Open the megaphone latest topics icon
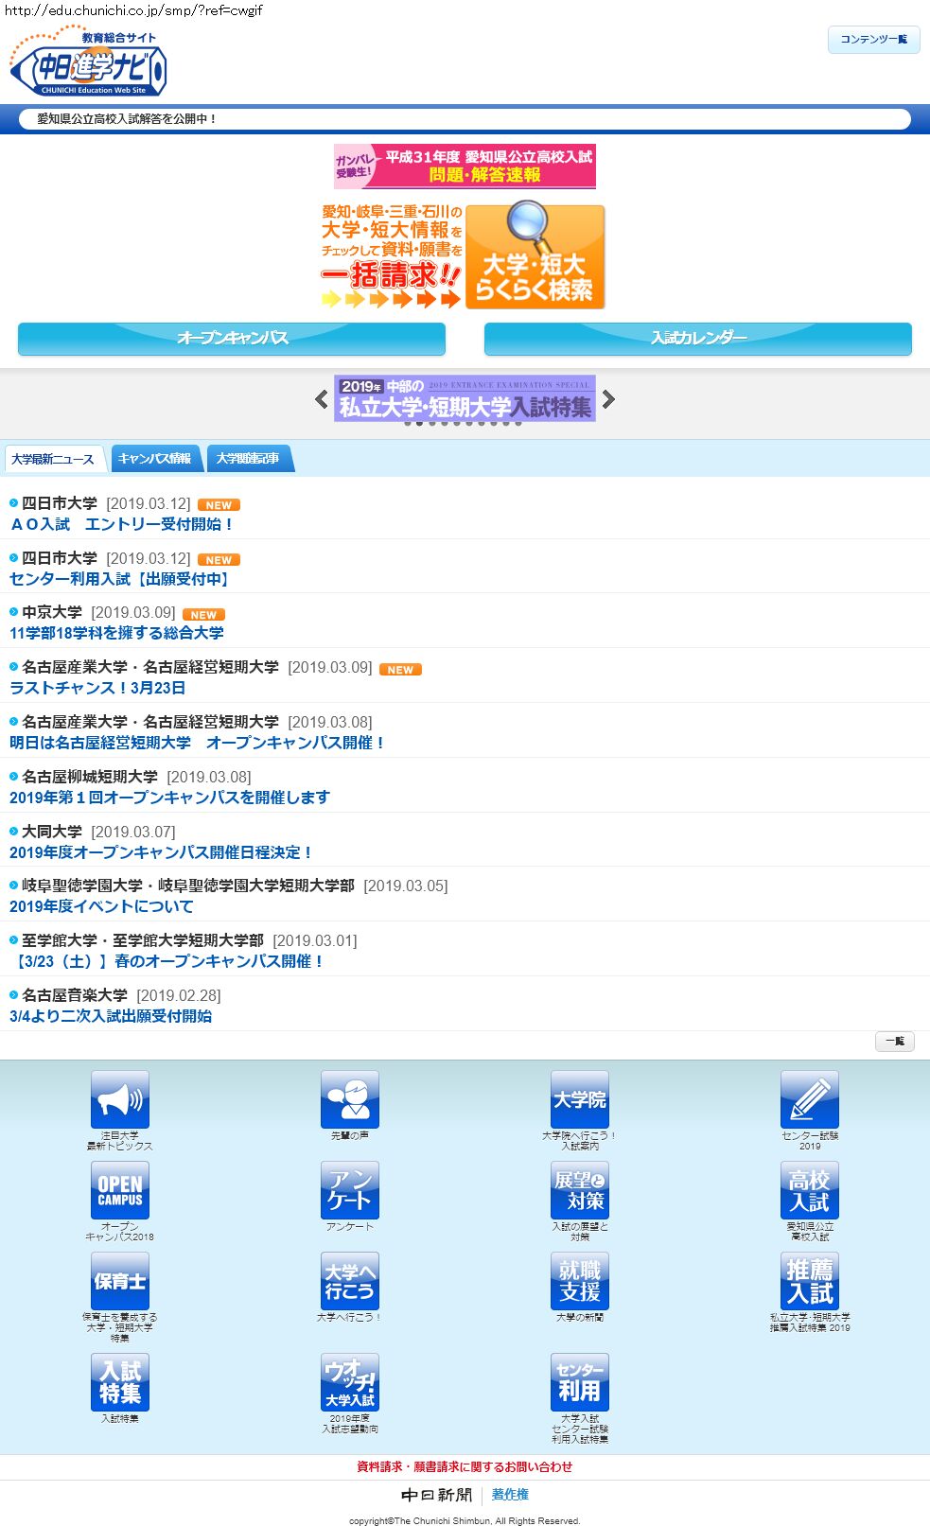Screen dimensions: 930x1526 click(119, 1099)
